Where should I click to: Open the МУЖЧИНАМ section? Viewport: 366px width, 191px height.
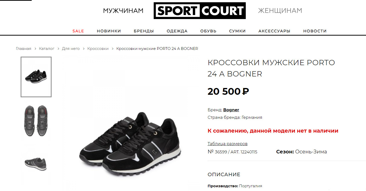123,11
